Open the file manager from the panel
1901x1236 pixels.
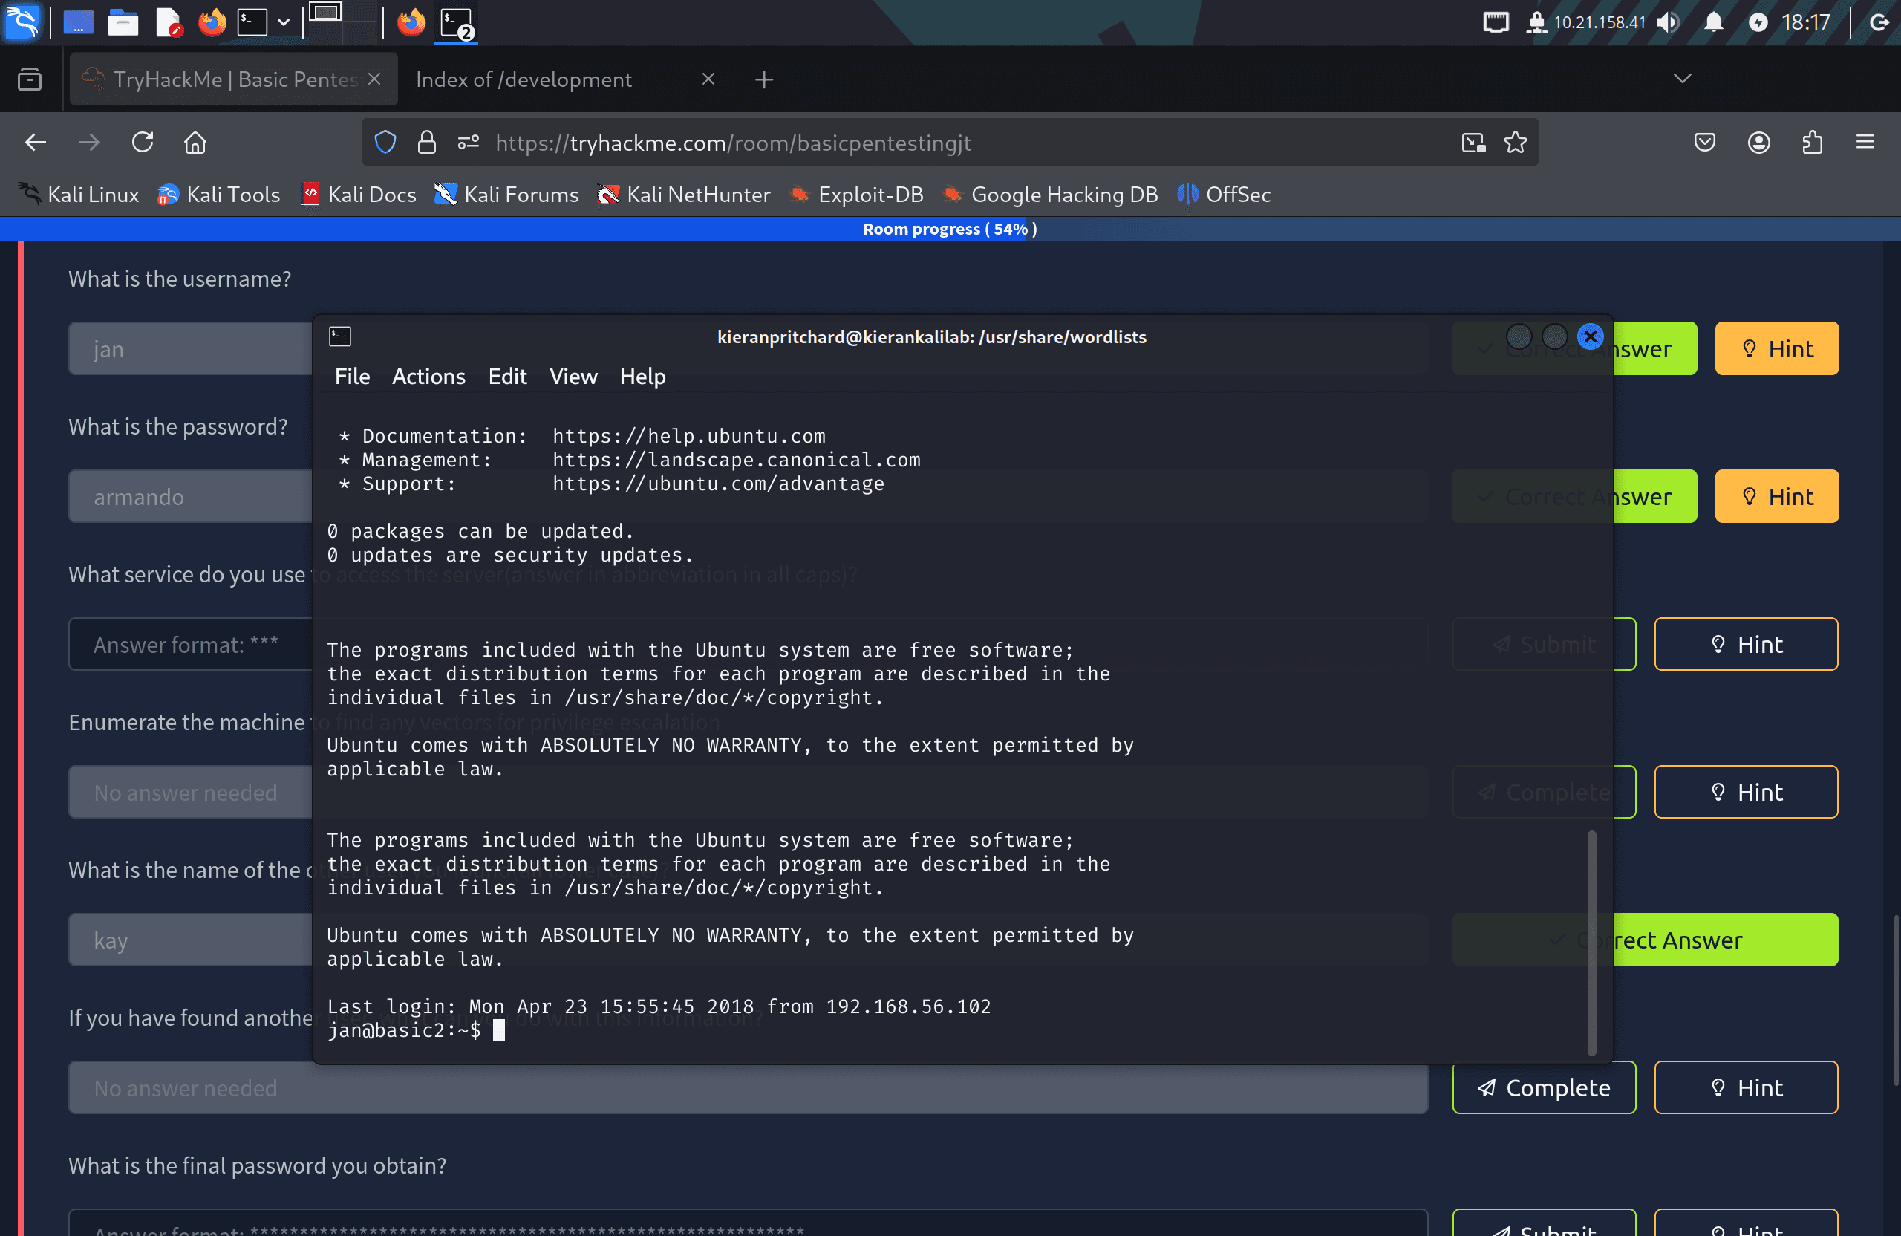pyautogui.click(x=123, y=22)
